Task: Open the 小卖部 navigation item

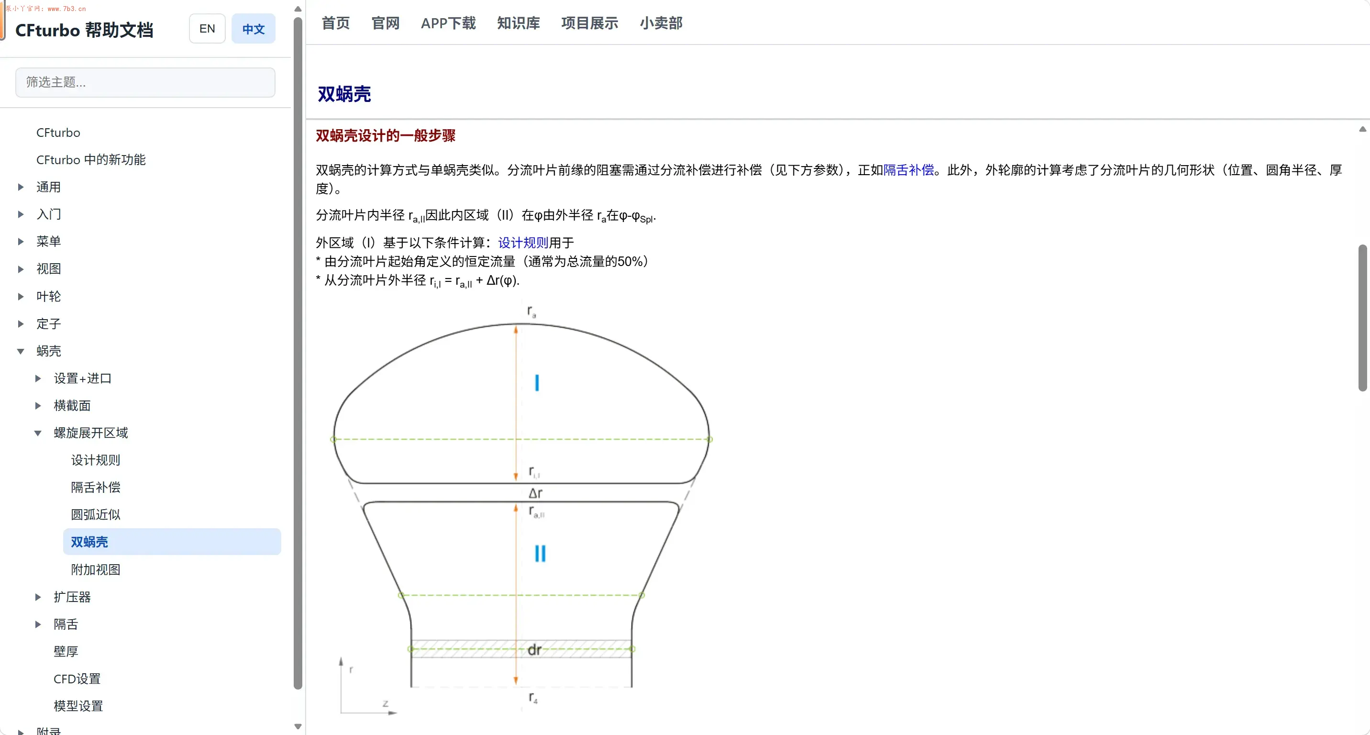Action: pos(661,23)
